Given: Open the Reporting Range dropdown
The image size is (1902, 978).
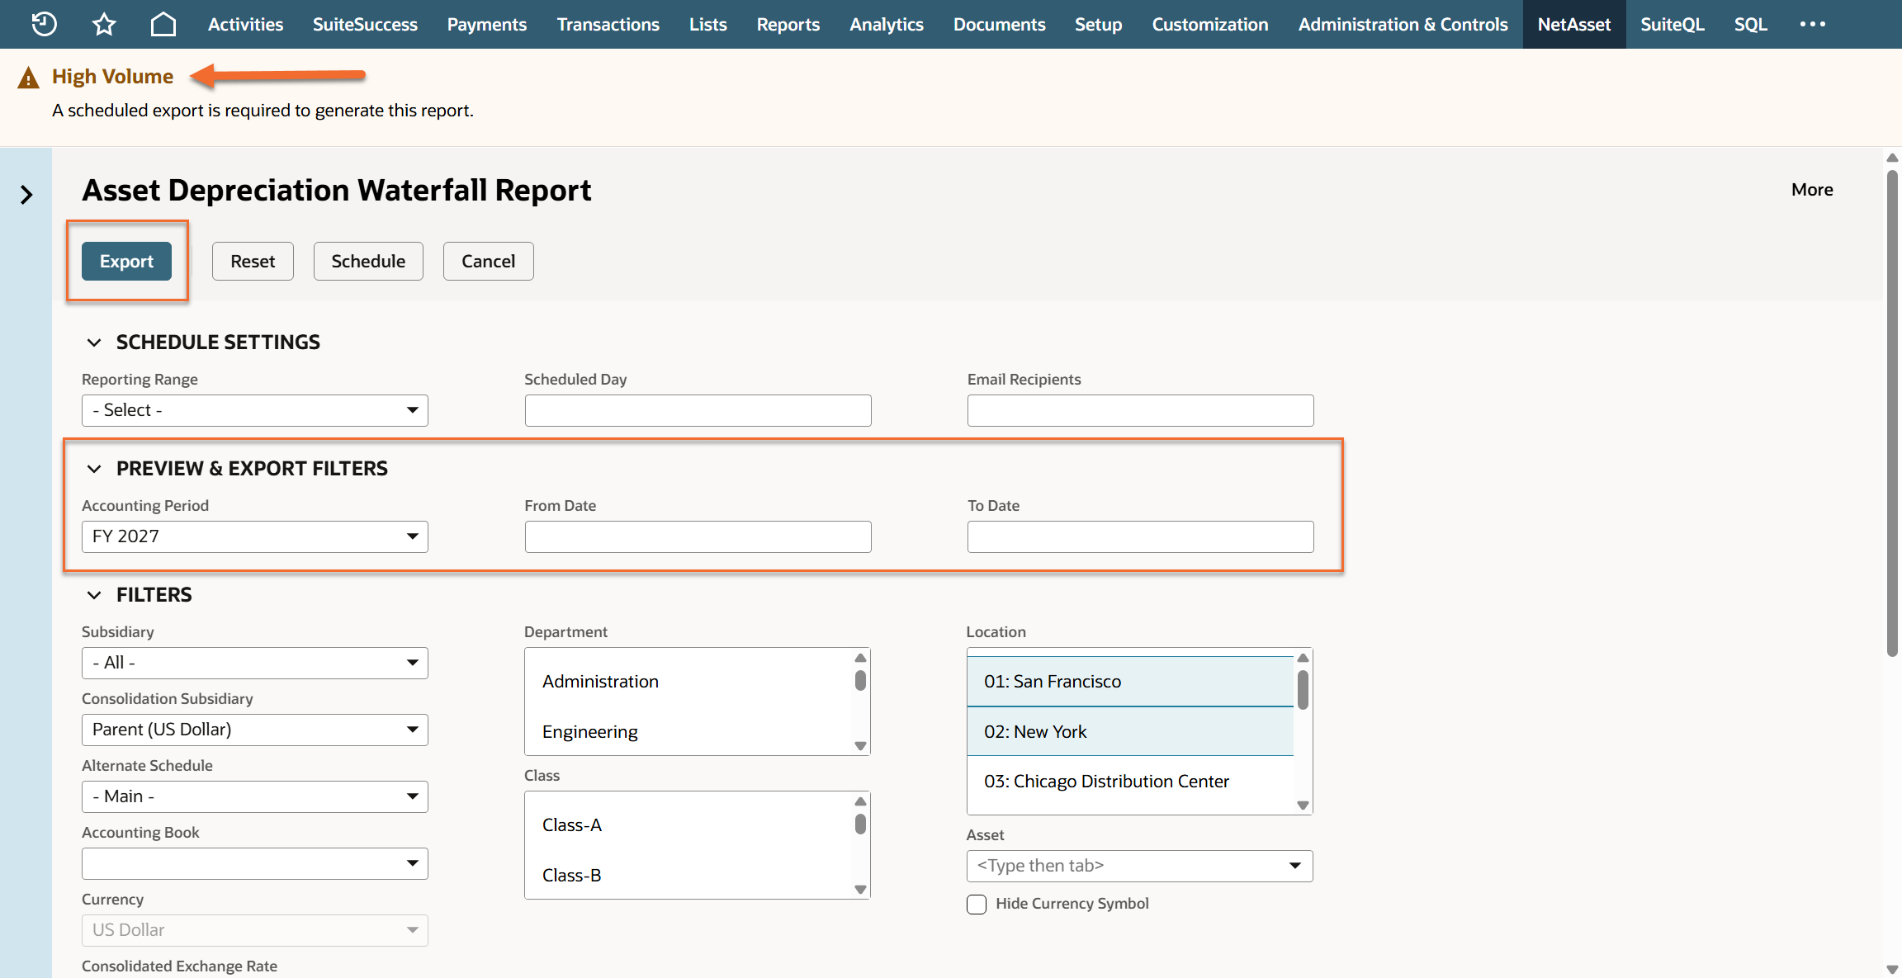Looking at the screenshot, I should [x=255, y=410].
